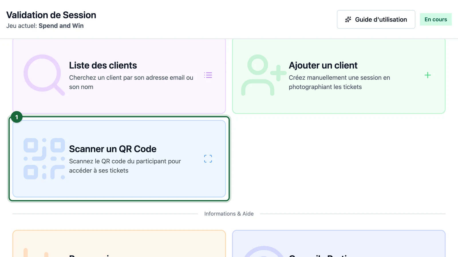Click the description about photographing tickets
This screenshot has height=257, width=458.
pos(339,82)
